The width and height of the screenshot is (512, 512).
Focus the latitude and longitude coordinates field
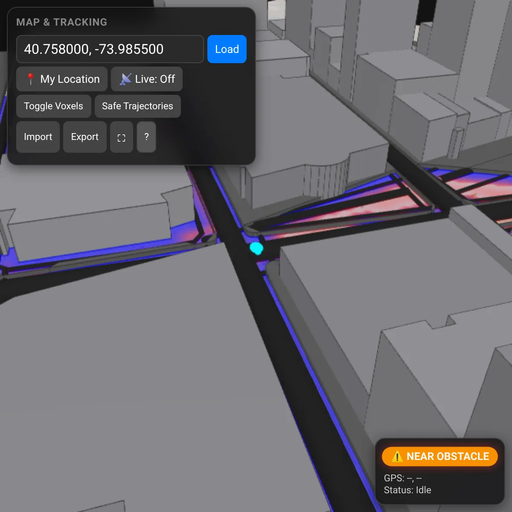pos(110,49)
